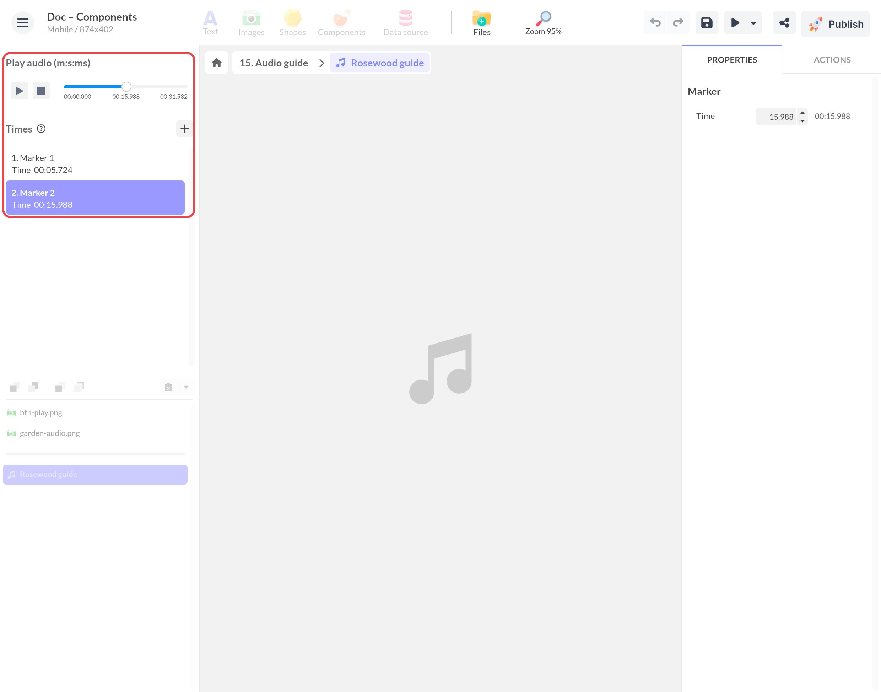The width and height of the screenshot is (881, 692).
Task: Click the delete layer trash icon
Action: (168, 387)
